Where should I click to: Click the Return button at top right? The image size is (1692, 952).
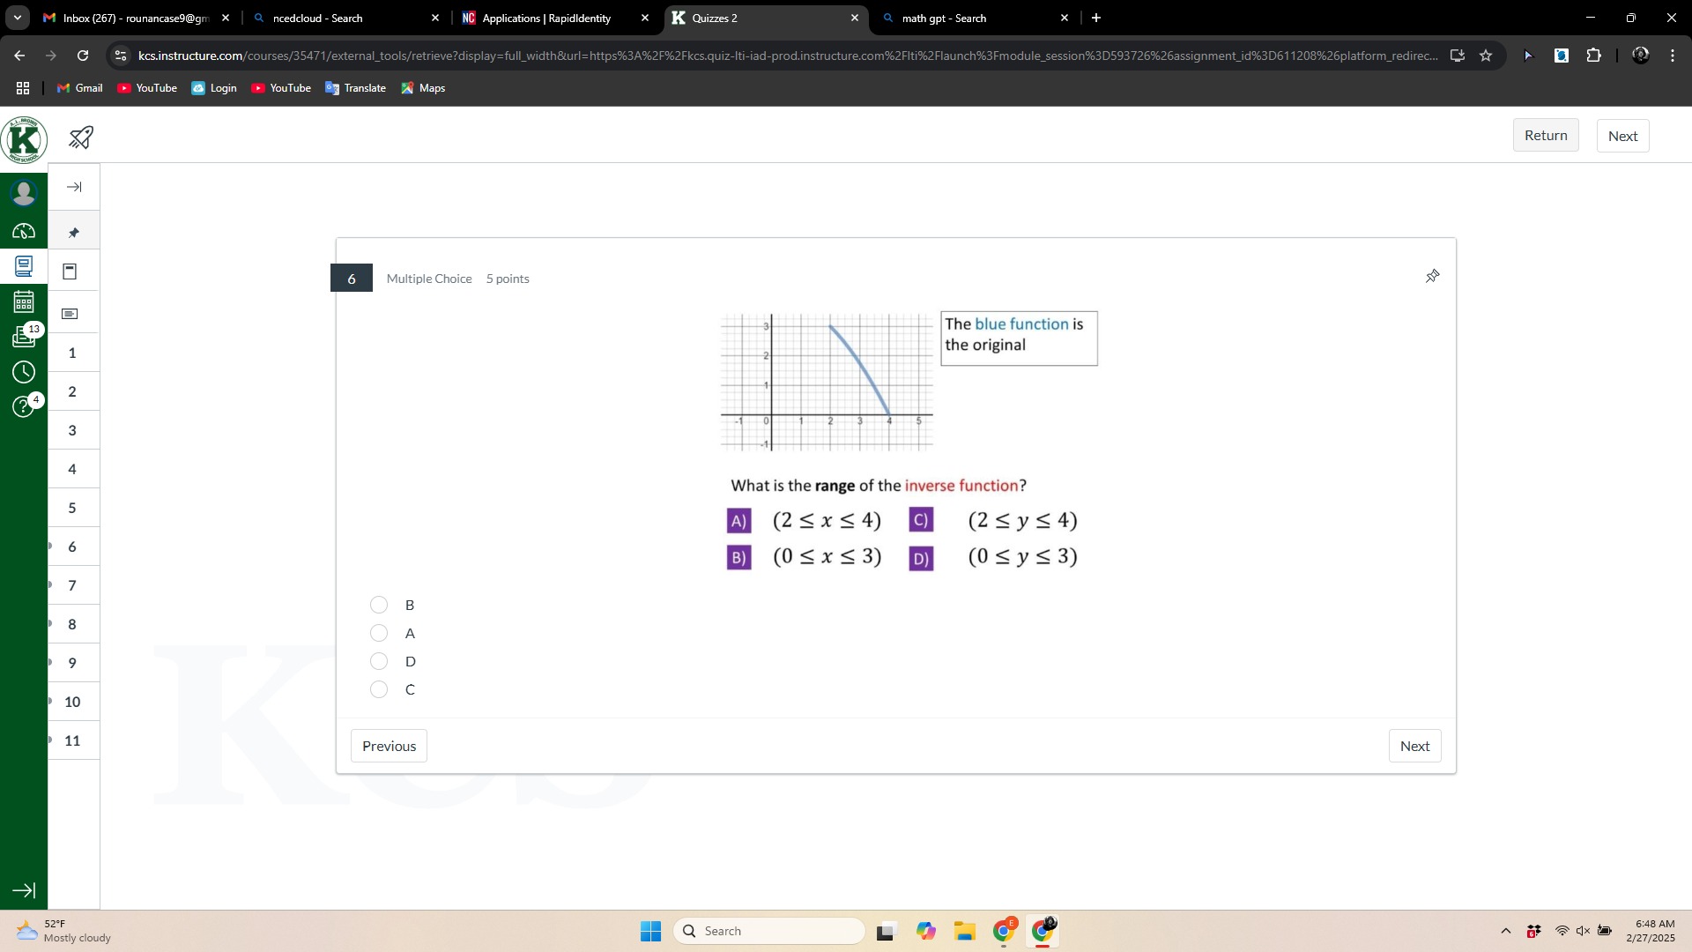[1545, 136]
